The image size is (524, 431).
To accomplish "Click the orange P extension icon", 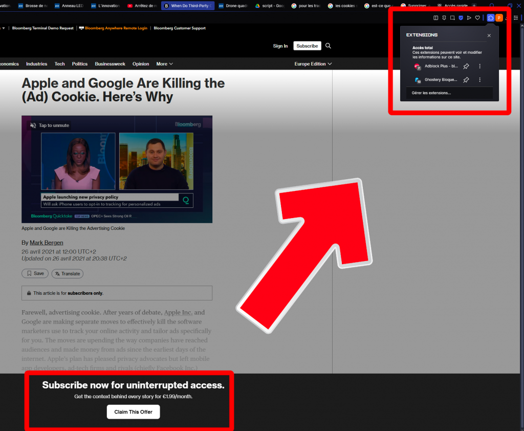I will pos(499,18).
